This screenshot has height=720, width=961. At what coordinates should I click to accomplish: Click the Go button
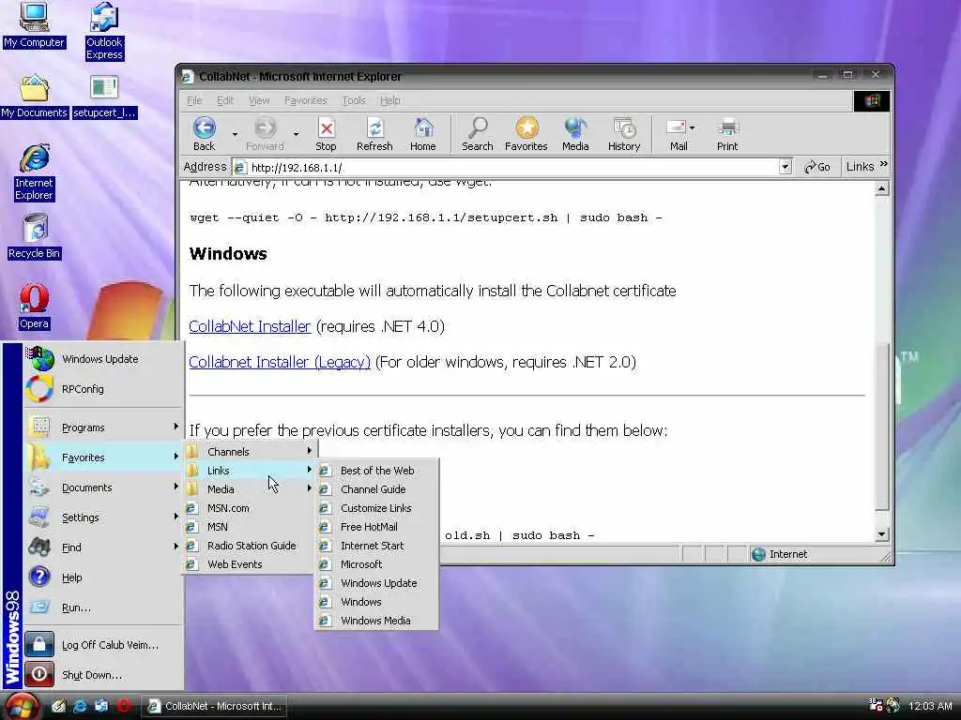tap(817, 167)
